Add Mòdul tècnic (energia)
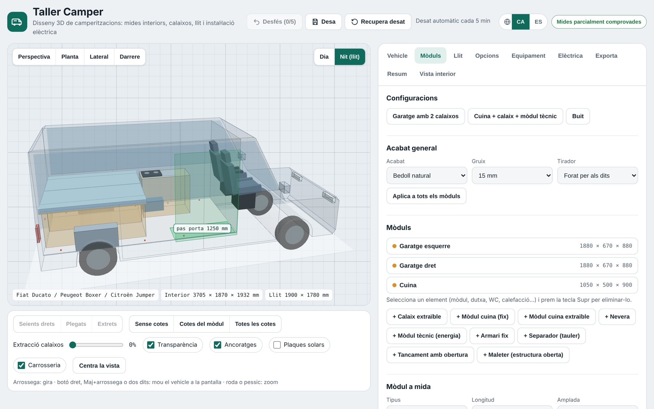The width and height of the screenshot is (654, 409). (426, 336)
